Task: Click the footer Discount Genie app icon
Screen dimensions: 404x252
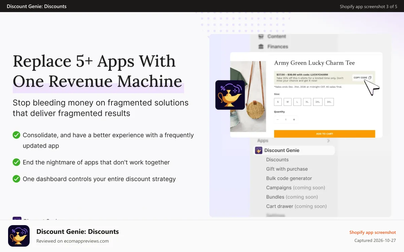Action: pos(19,236)
